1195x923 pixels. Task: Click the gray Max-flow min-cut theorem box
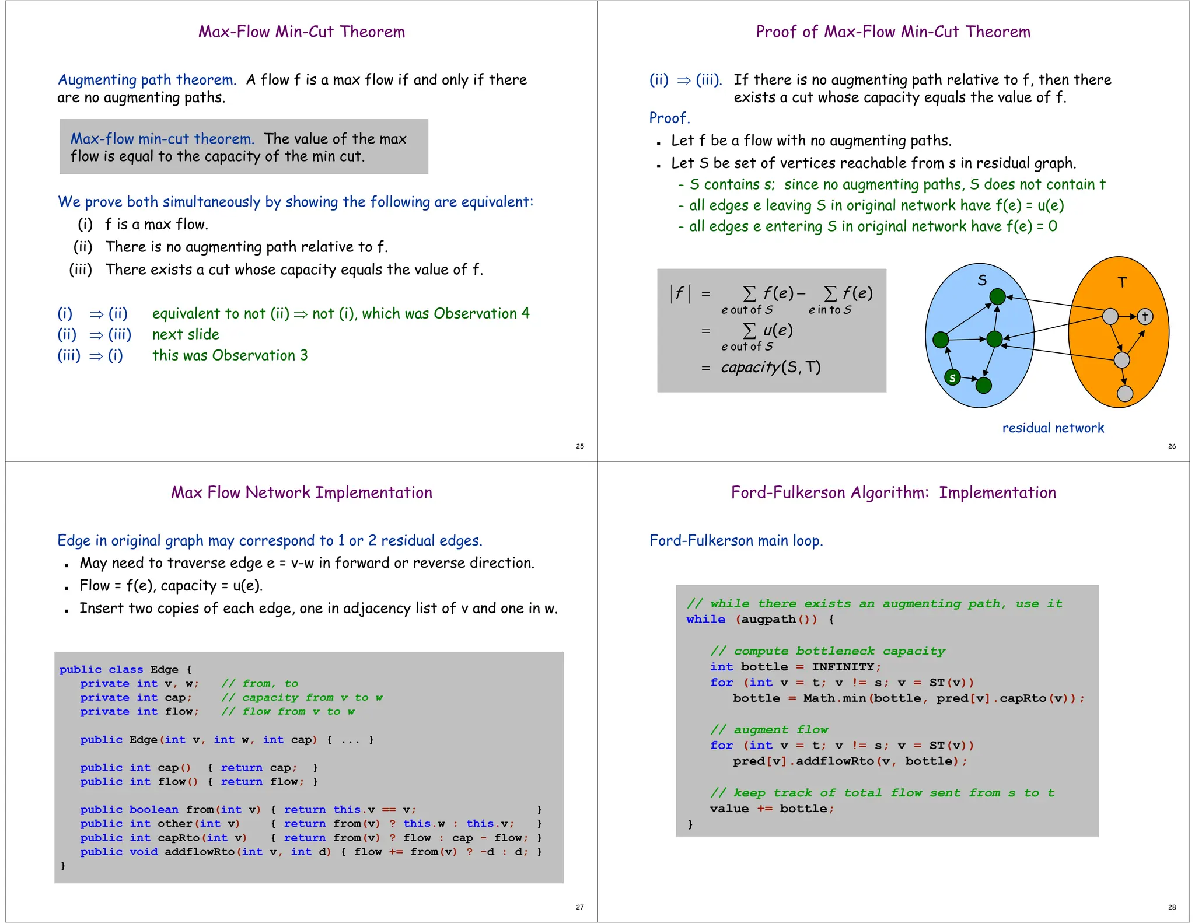click(x=244, y=147)
